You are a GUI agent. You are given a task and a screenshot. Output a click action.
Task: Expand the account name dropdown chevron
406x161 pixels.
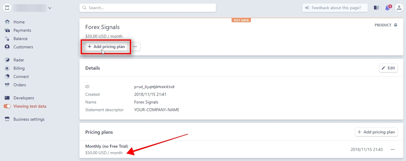tap(50, 8)
